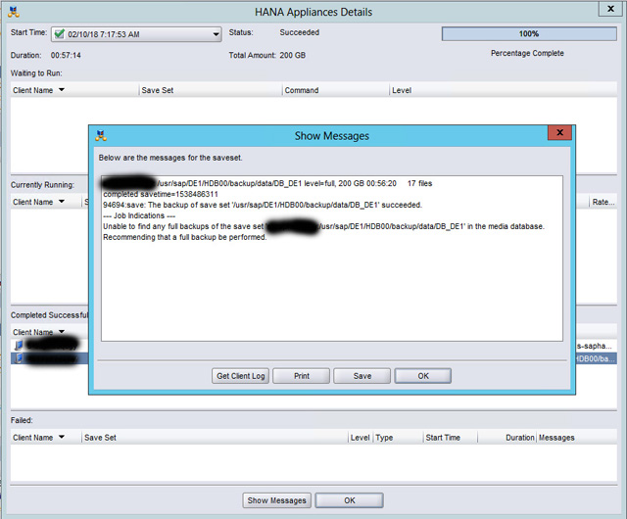Click Level header in Waiting to Run
Viewport: 627px width, 519px height.
pos(402,90)
